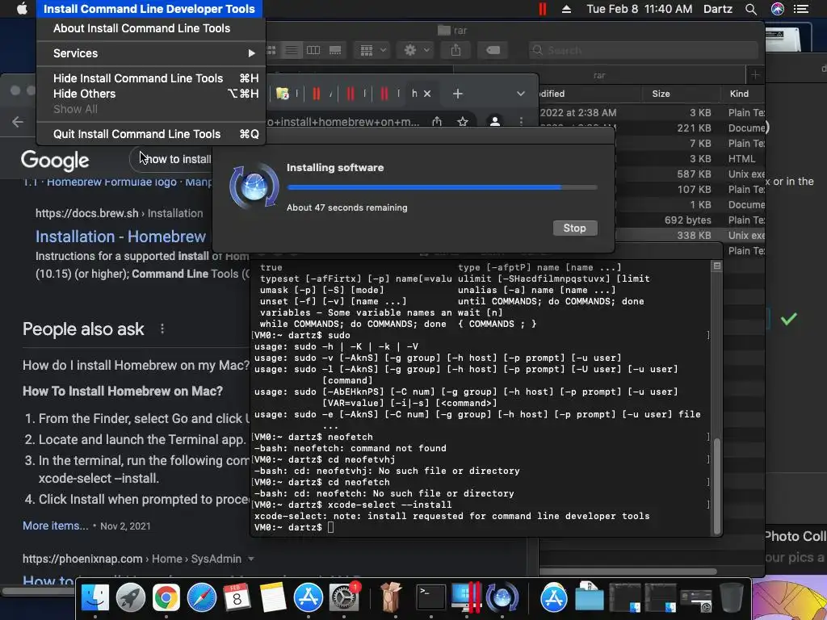Open the Apple menu

[22, 9]
